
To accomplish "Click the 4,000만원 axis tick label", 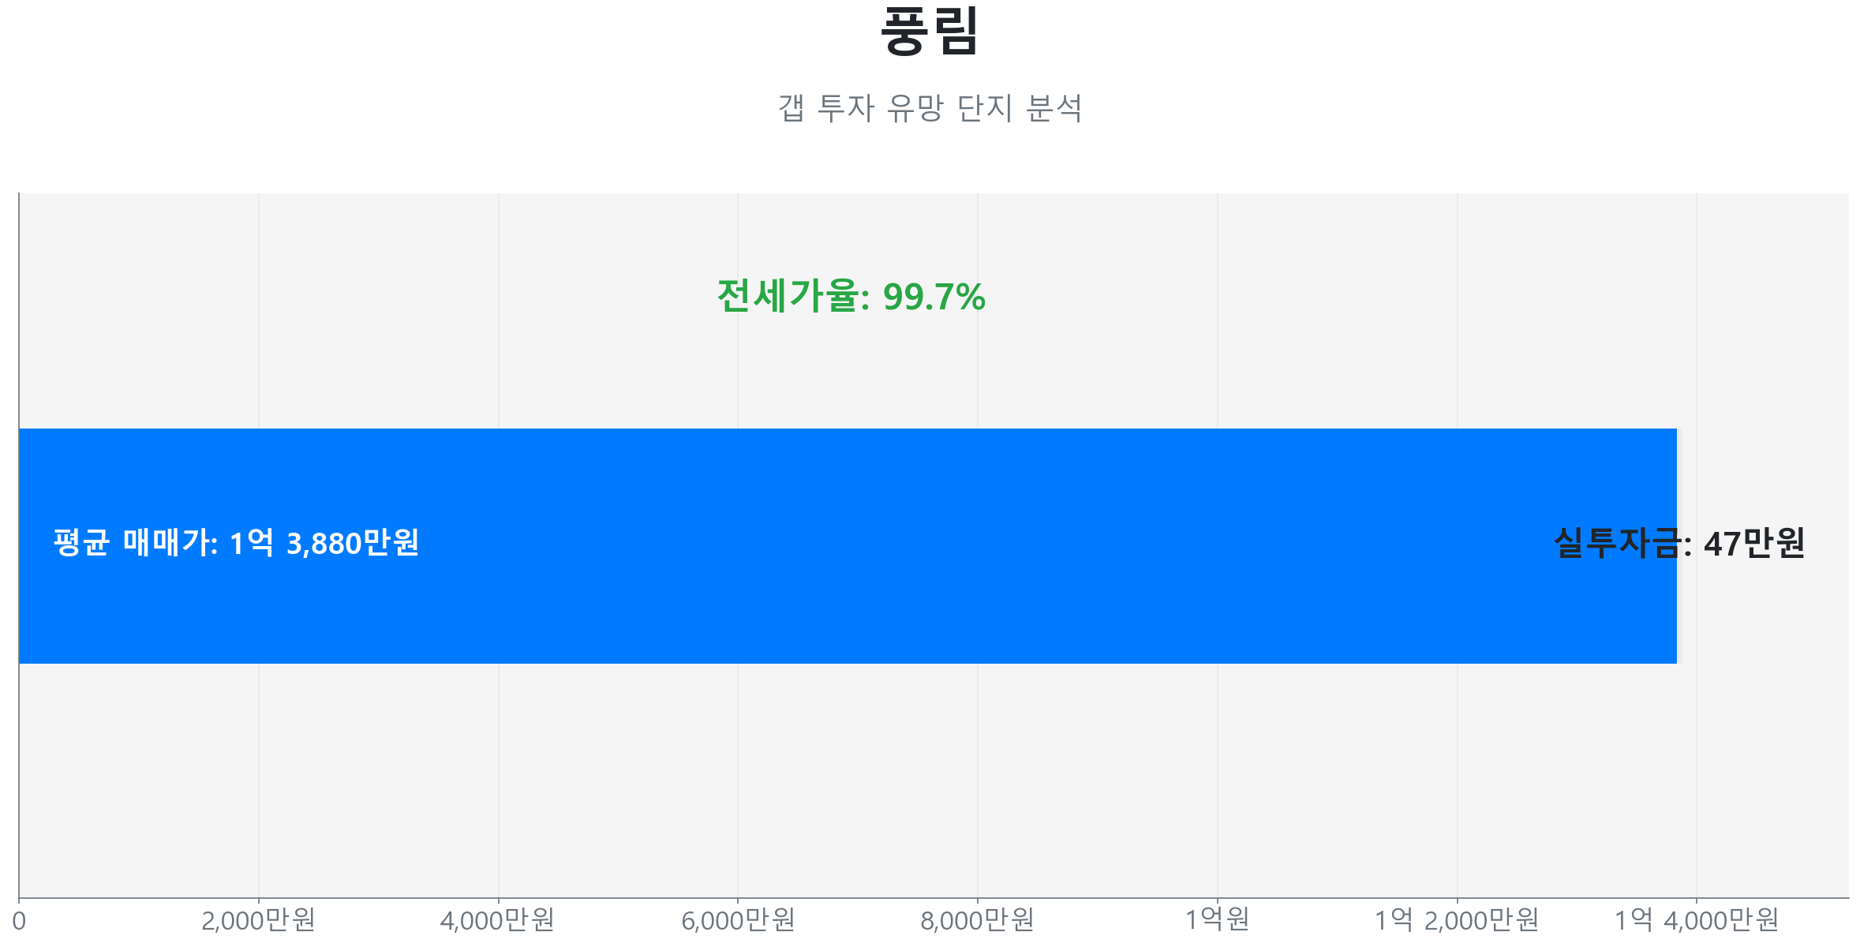I will pos(498,920).
